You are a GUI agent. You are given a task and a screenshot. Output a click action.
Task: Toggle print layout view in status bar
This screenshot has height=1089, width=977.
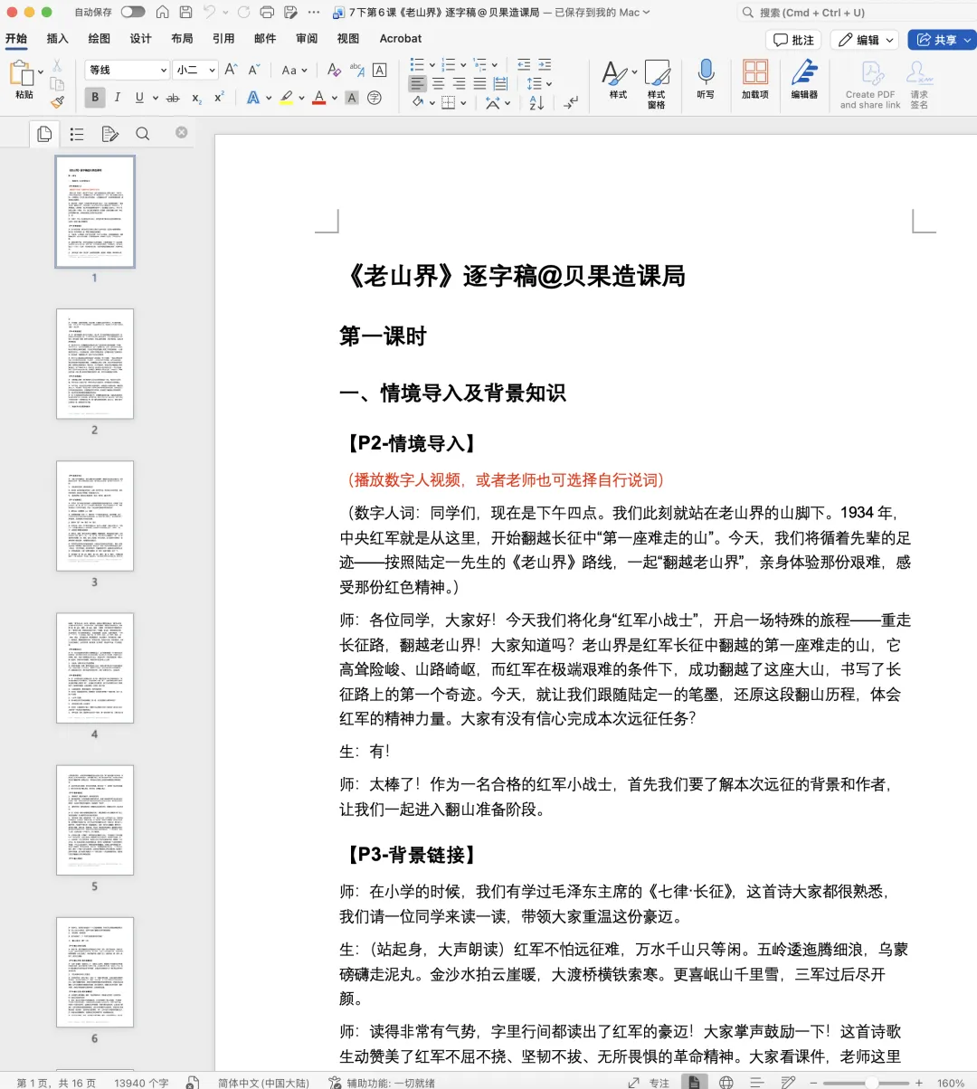tap(694, 1082)
